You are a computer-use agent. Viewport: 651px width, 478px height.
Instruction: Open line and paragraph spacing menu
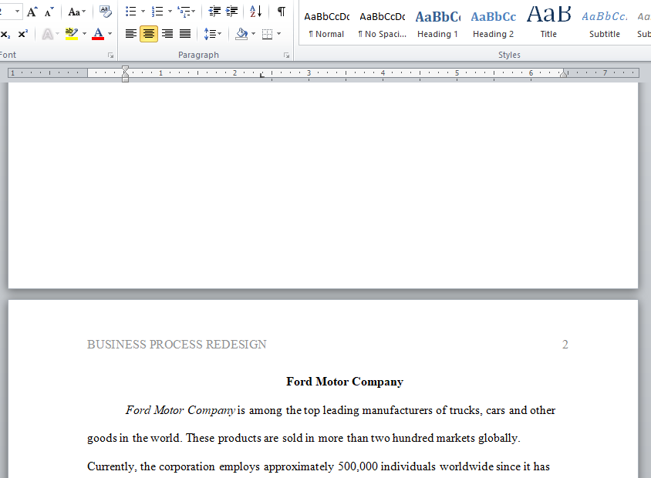(213, 34)
